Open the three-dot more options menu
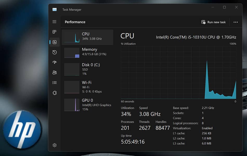247x156 pixels. click(236, 22)
